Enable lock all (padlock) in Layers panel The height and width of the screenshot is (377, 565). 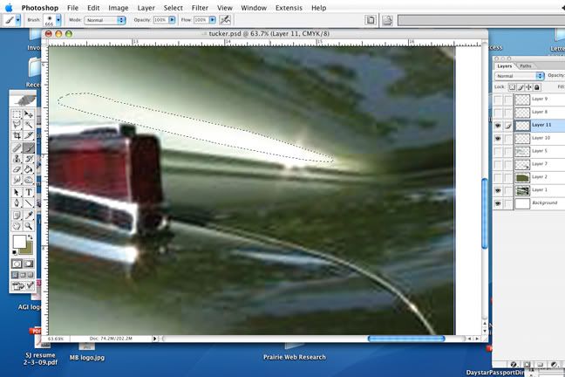coord(537,87)
